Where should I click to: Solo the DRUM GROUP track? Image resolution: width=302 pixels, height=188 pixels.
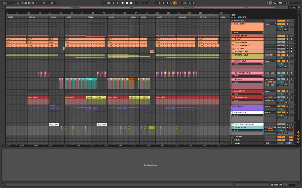[x=287, y=24]
